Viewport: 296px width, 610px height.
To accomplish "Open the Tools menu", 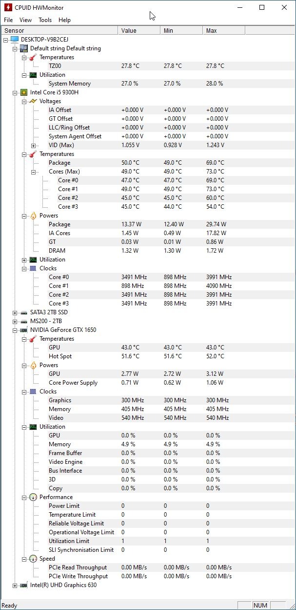I will point(45,20).
